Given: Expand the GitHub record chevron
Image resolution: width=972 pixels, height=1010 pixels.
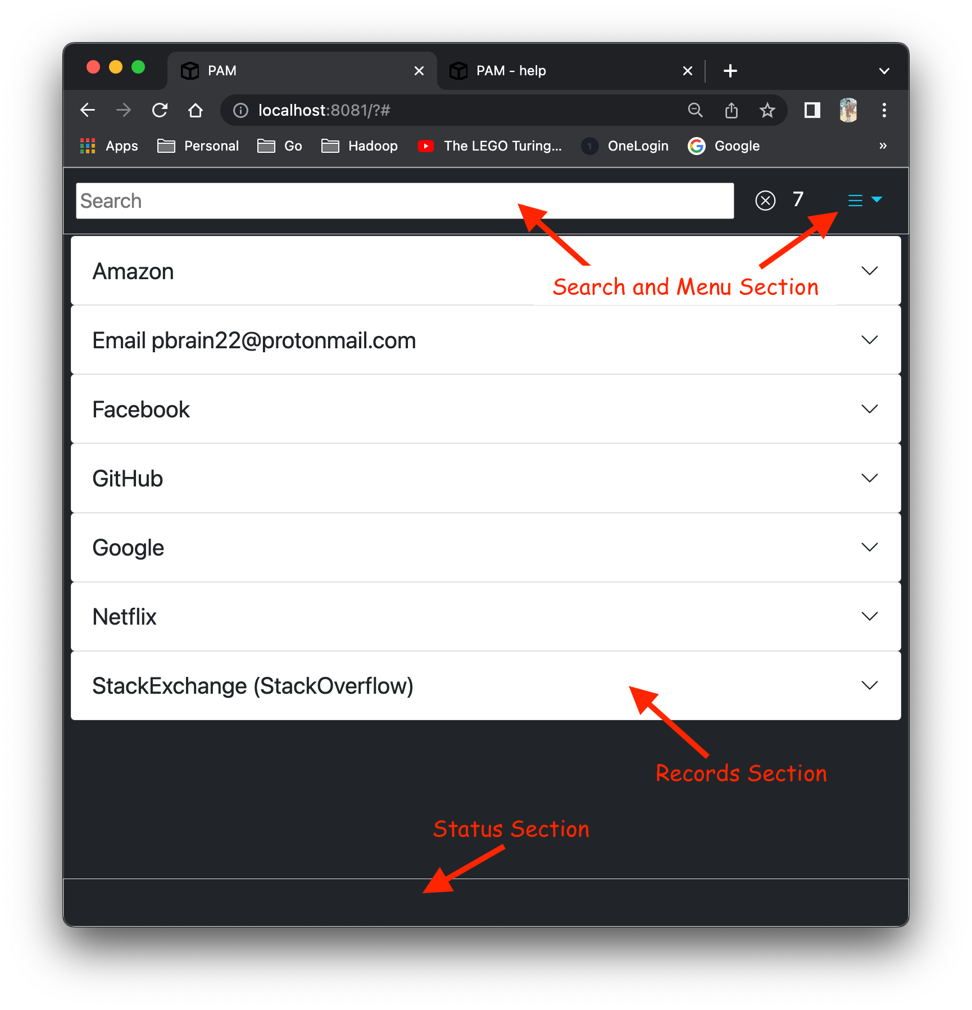Looking at the screenshot, I should click(870, 478).
